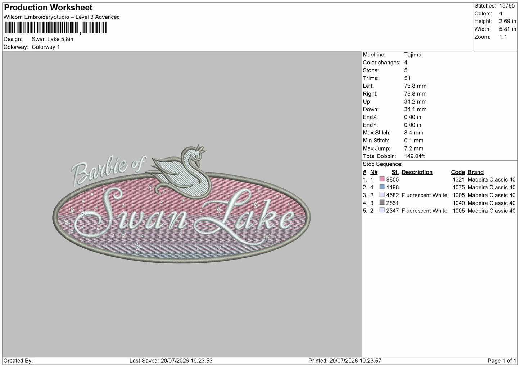Click the EndY value 0.00 in

tap(412, 125)
